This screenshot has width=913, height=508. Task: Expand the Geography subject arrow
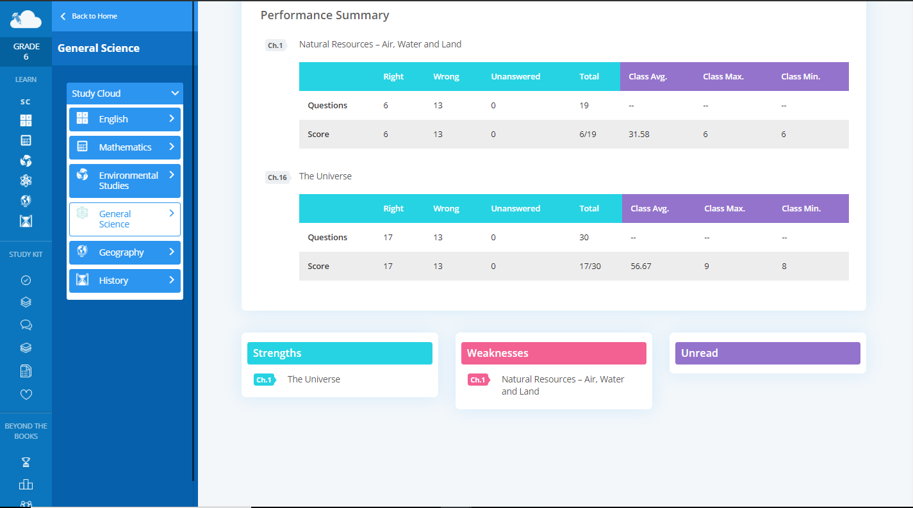[171, 252]
